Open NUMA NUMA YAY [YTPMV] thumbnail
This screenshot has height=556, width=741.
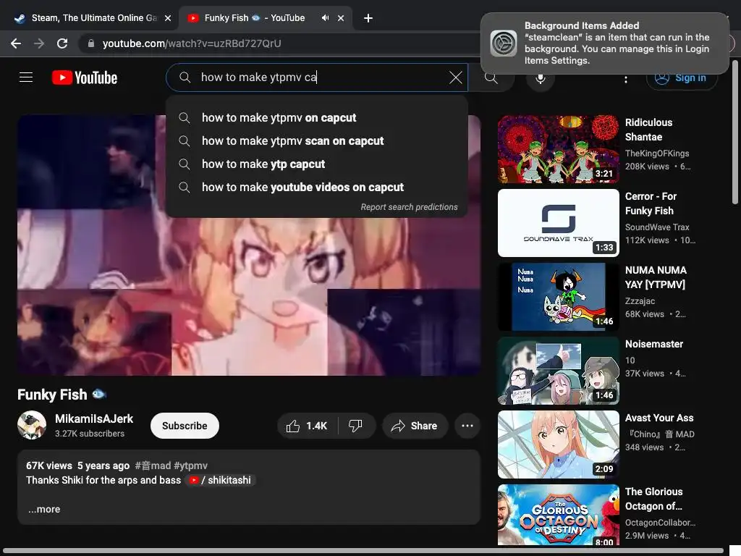(558, 296)
